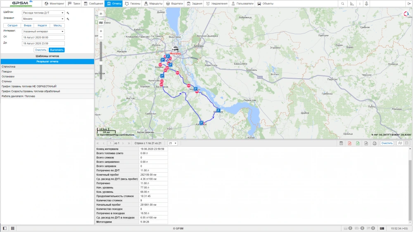This screenshot has width=413, height=232.
Task: Export the report to PDF
Action: pyautogui.click(x=349, y=143)
